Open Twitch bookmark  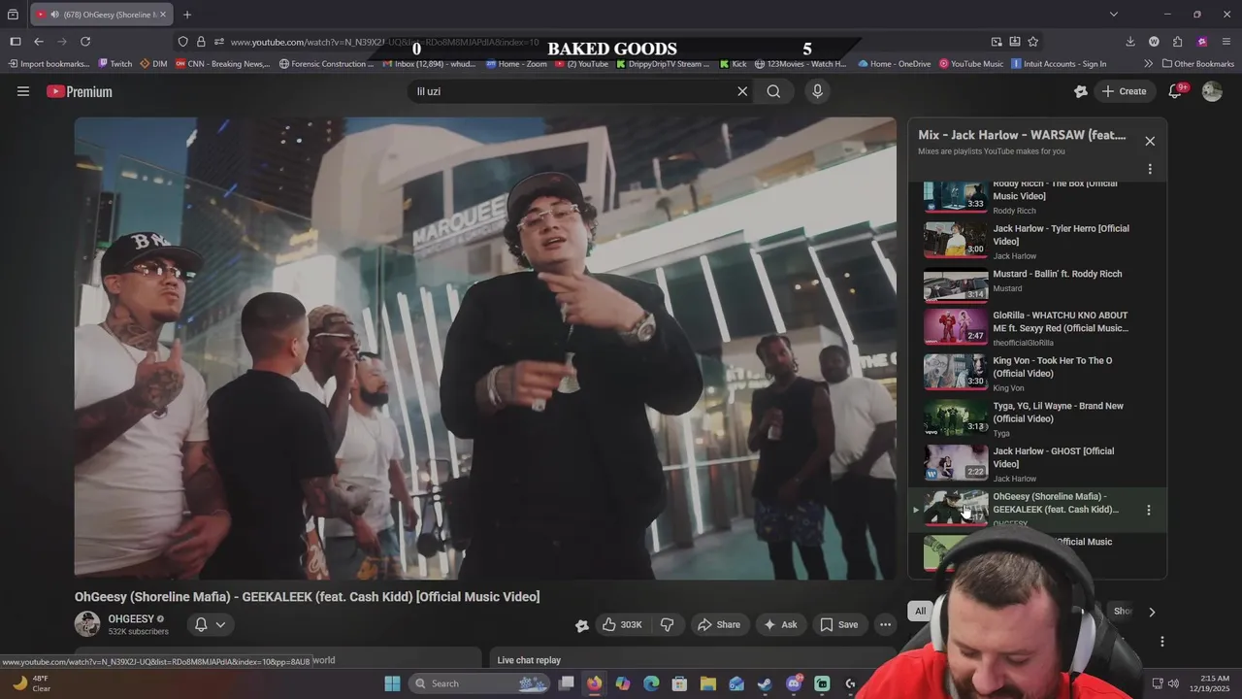click(x=115, y=64)
